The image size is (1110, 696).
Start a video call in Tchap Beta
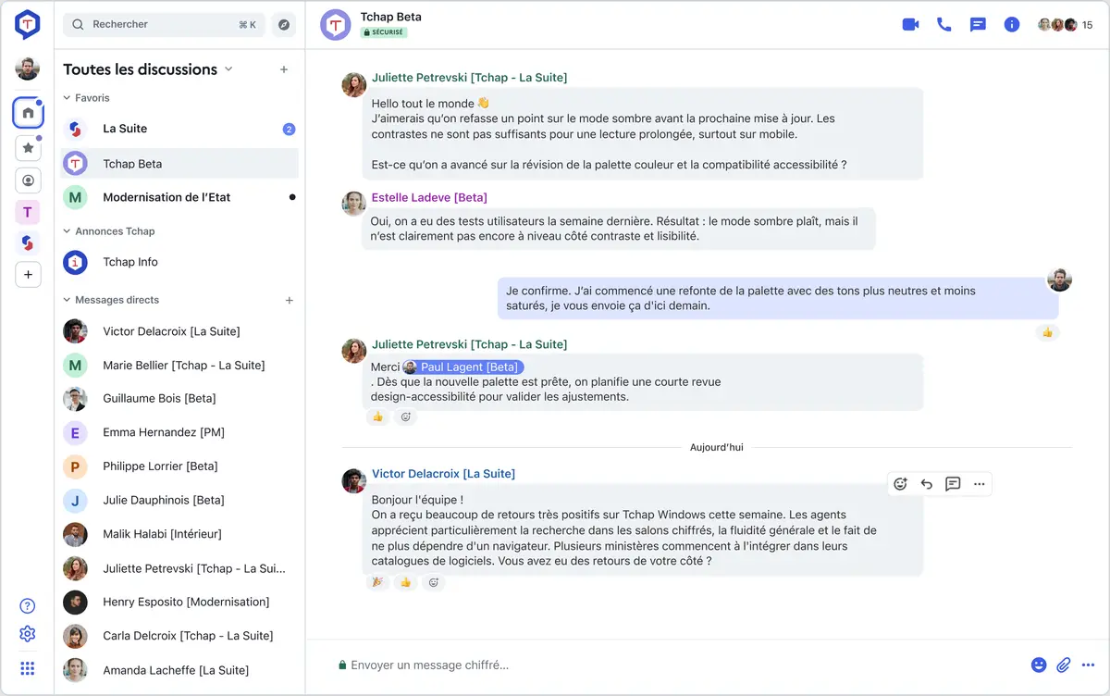pyautogui.click(x=910, y=25)
